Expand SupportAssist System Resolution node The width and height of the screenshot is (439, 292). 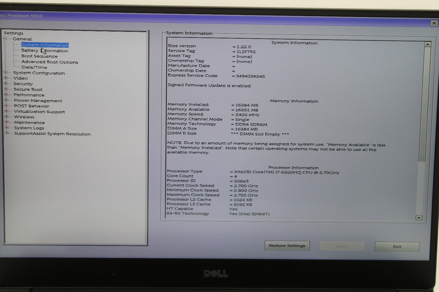pos(7,133)
